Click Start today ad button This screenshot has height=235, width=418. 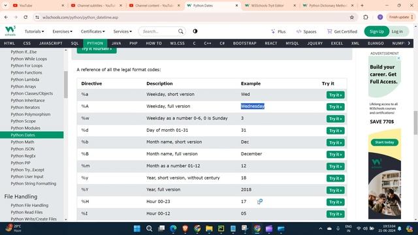click(x=385, y=142)
